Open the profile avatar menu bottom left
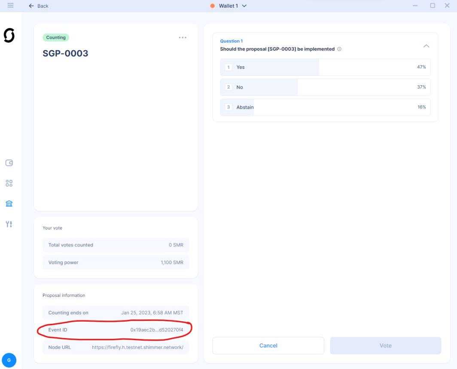 (9, 360)
